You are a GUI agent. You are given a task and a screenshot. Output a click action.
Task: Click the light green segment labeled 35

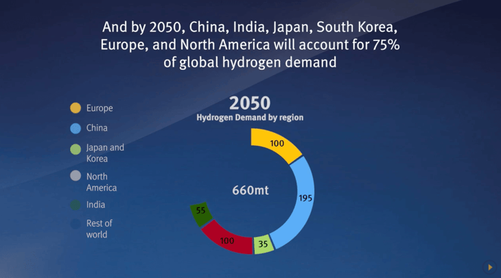point(264,244)
